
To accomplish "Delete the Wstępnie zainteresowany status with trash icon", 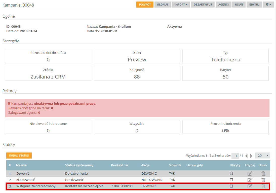I will click(x=263, y=186).
